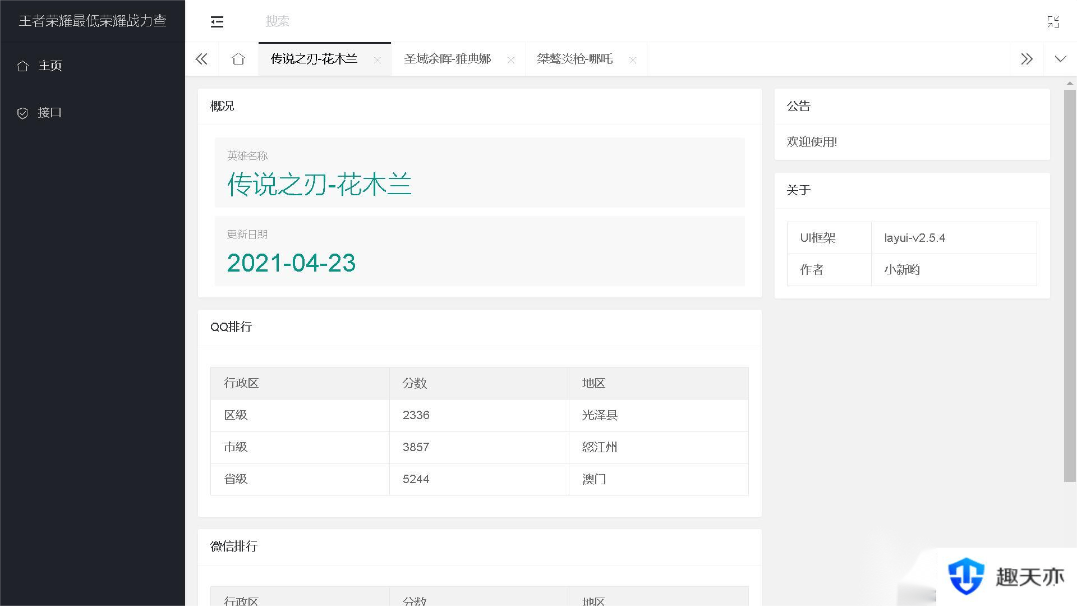Screen dimensions: 1077x606
Task: Select the 光泽县 cell
Action: [659, 415]
